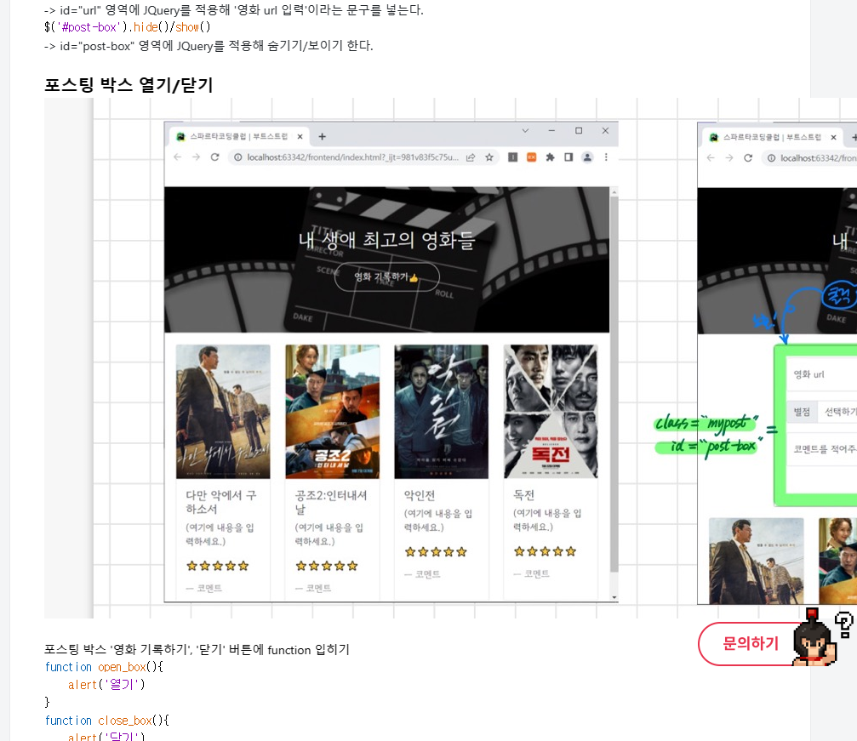Screen dimensions: 857x741
Task: Reload the page in first browser window
Action: (214, 157)
